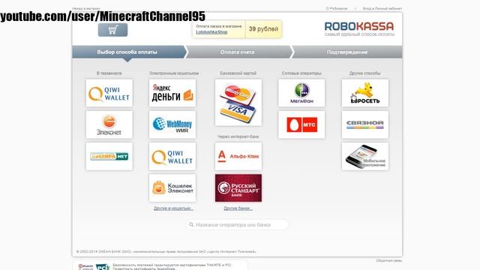Show other wallets link under Кошелек Элекснет
Viewport: 480px width, 270px height.
coord(173,208)
